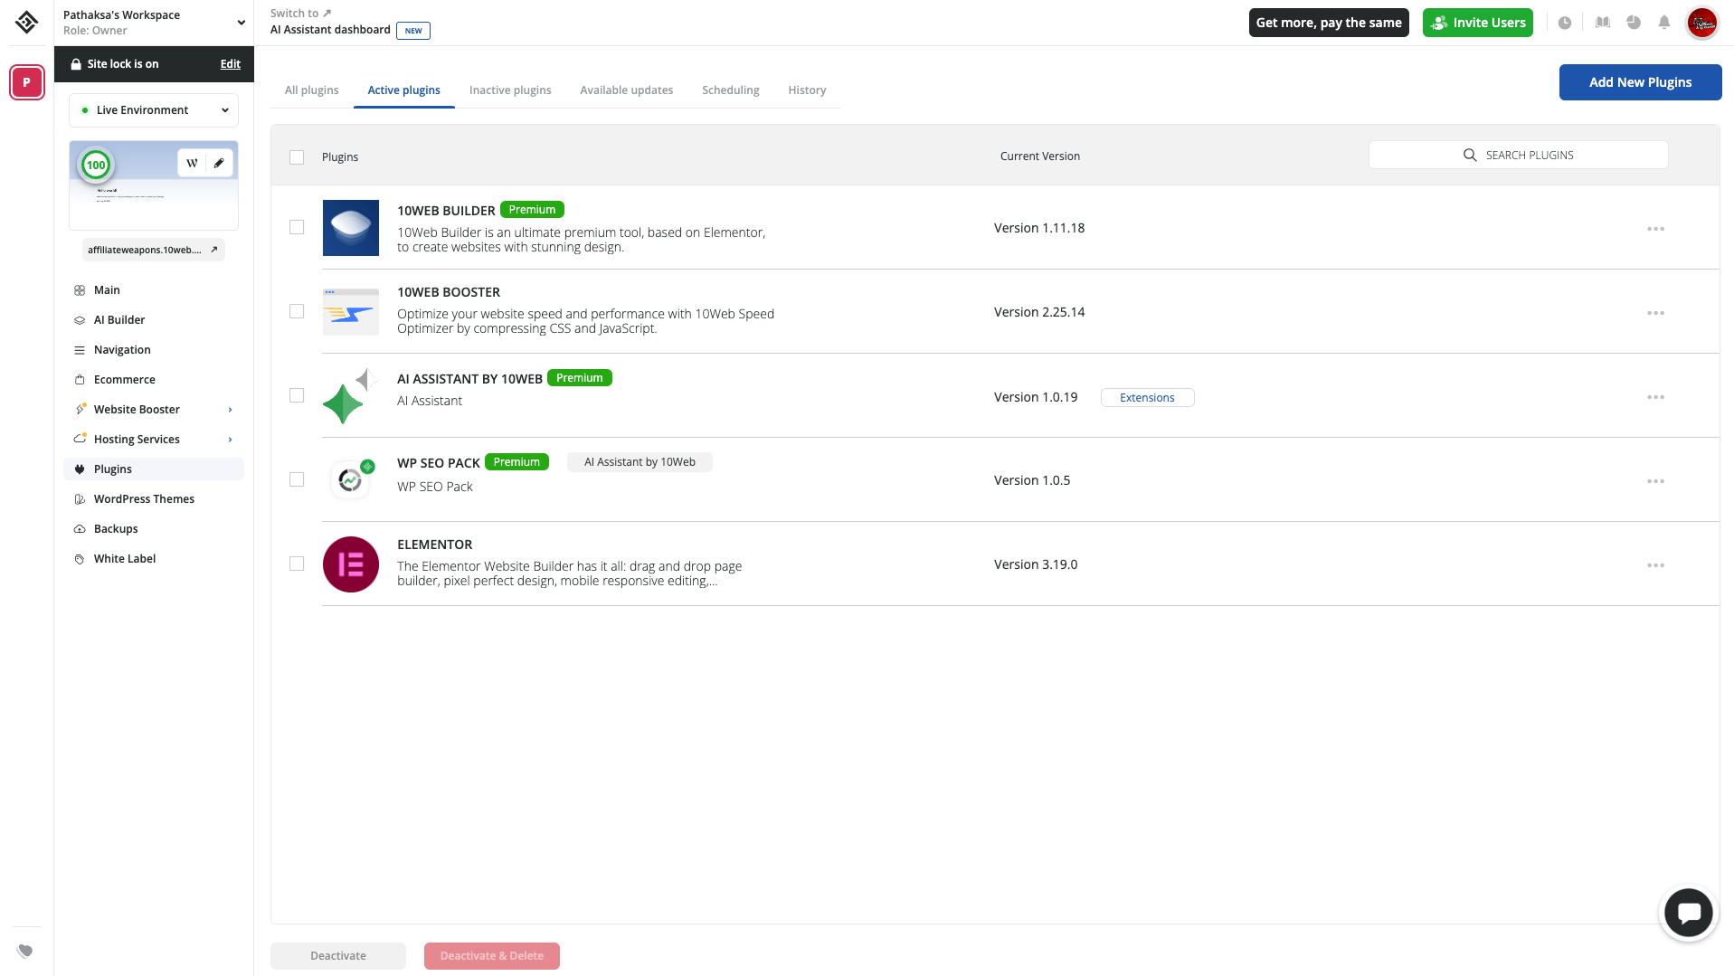Click the pencil edit icon on site thumbnail

[219, 164]
